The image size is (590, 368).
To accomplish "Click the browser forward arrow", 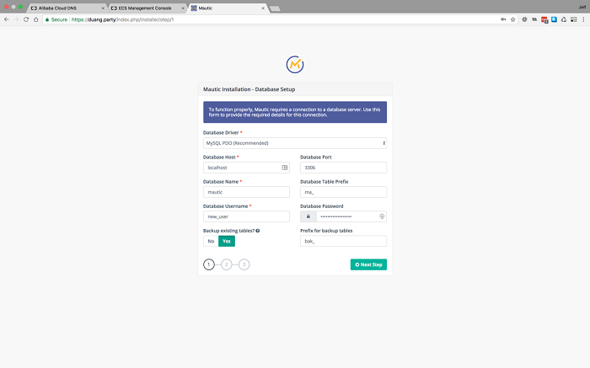I will coord(16,19).
